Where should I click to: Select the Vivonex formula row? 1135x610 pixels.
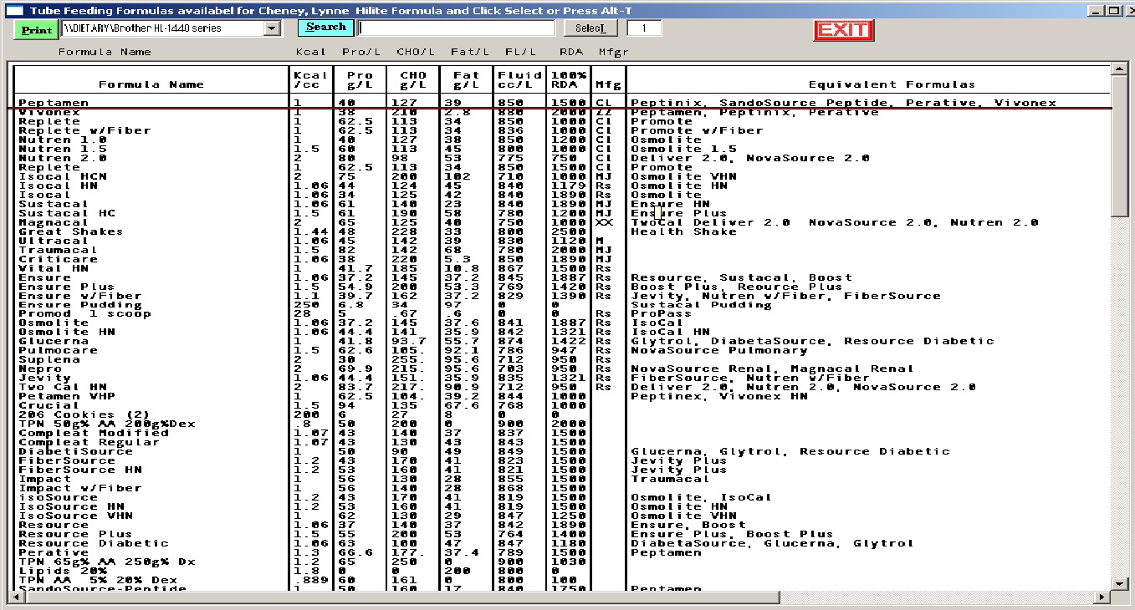(561, 112)
